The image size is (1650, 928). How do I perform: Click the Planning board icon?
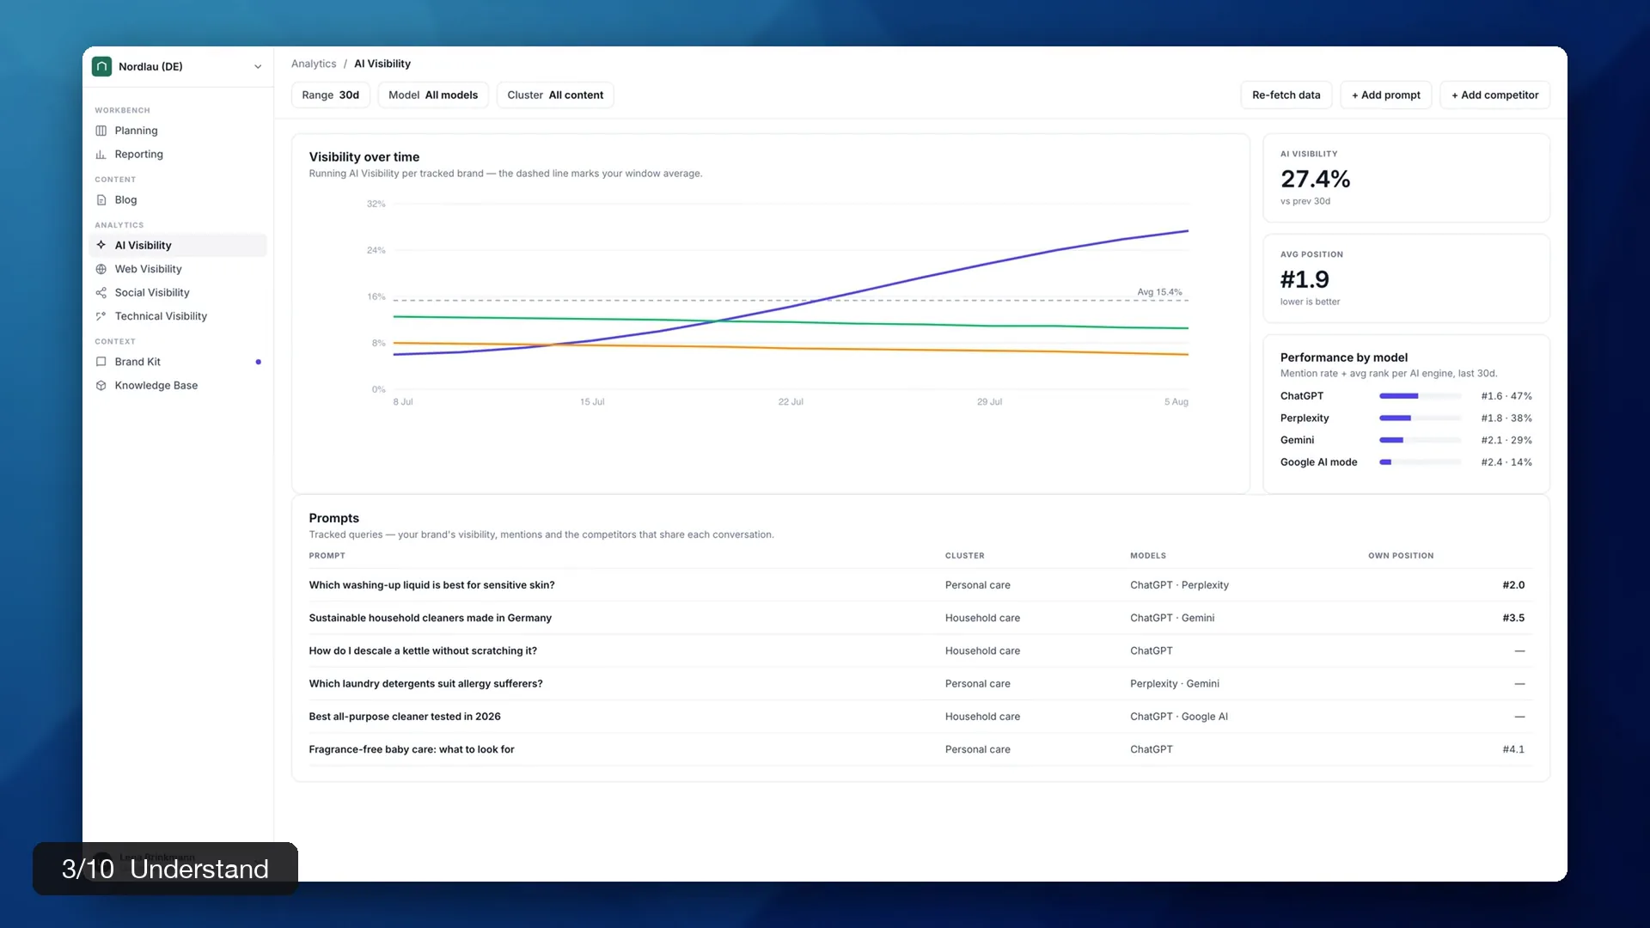pyautogui.click(x=101, y=131)
